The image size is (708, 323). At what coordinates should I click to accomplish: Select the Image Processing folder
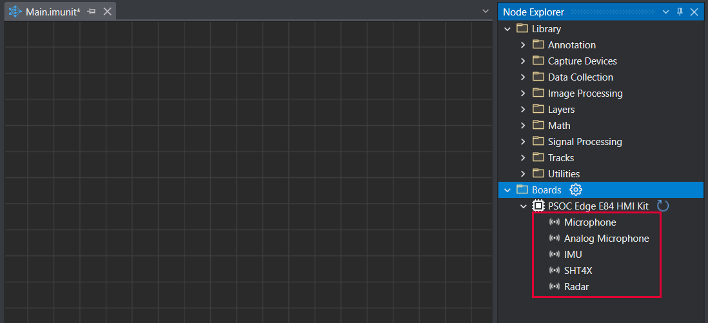point(585,93)
